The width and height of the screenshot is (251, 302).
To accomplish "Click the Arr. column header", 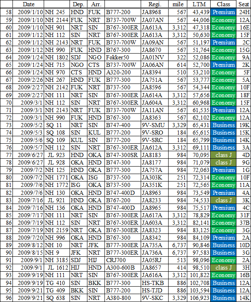I will [96, 4].
